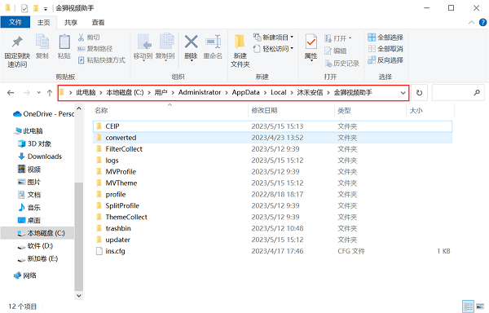The height and width of the screenshot is (313, 489).
Task: Click the Up one level arrow
Action: click(x=49, y=93)
